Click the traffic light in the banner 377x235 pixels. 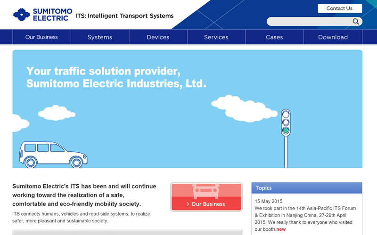[x=286, y=138]
